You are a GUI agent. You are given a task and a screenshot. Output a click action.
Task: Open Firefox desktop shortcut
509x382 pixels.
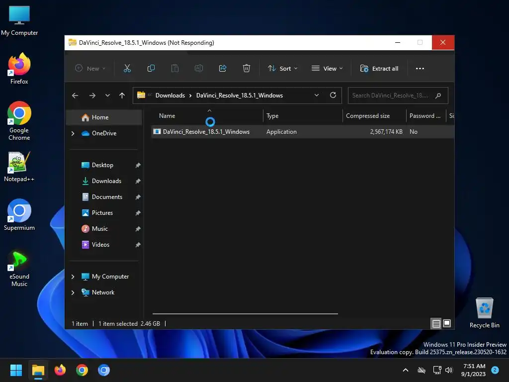pyautogui.click(x=19, y=69)
